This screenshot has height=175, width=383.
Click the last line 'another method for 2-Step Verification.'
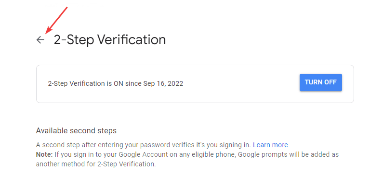pyautogui.click(x=96, y=164)
